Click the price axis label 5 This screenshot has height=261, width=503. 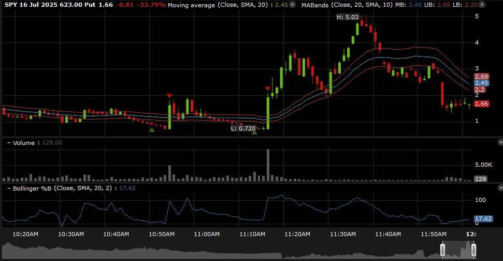click(477, 17)
